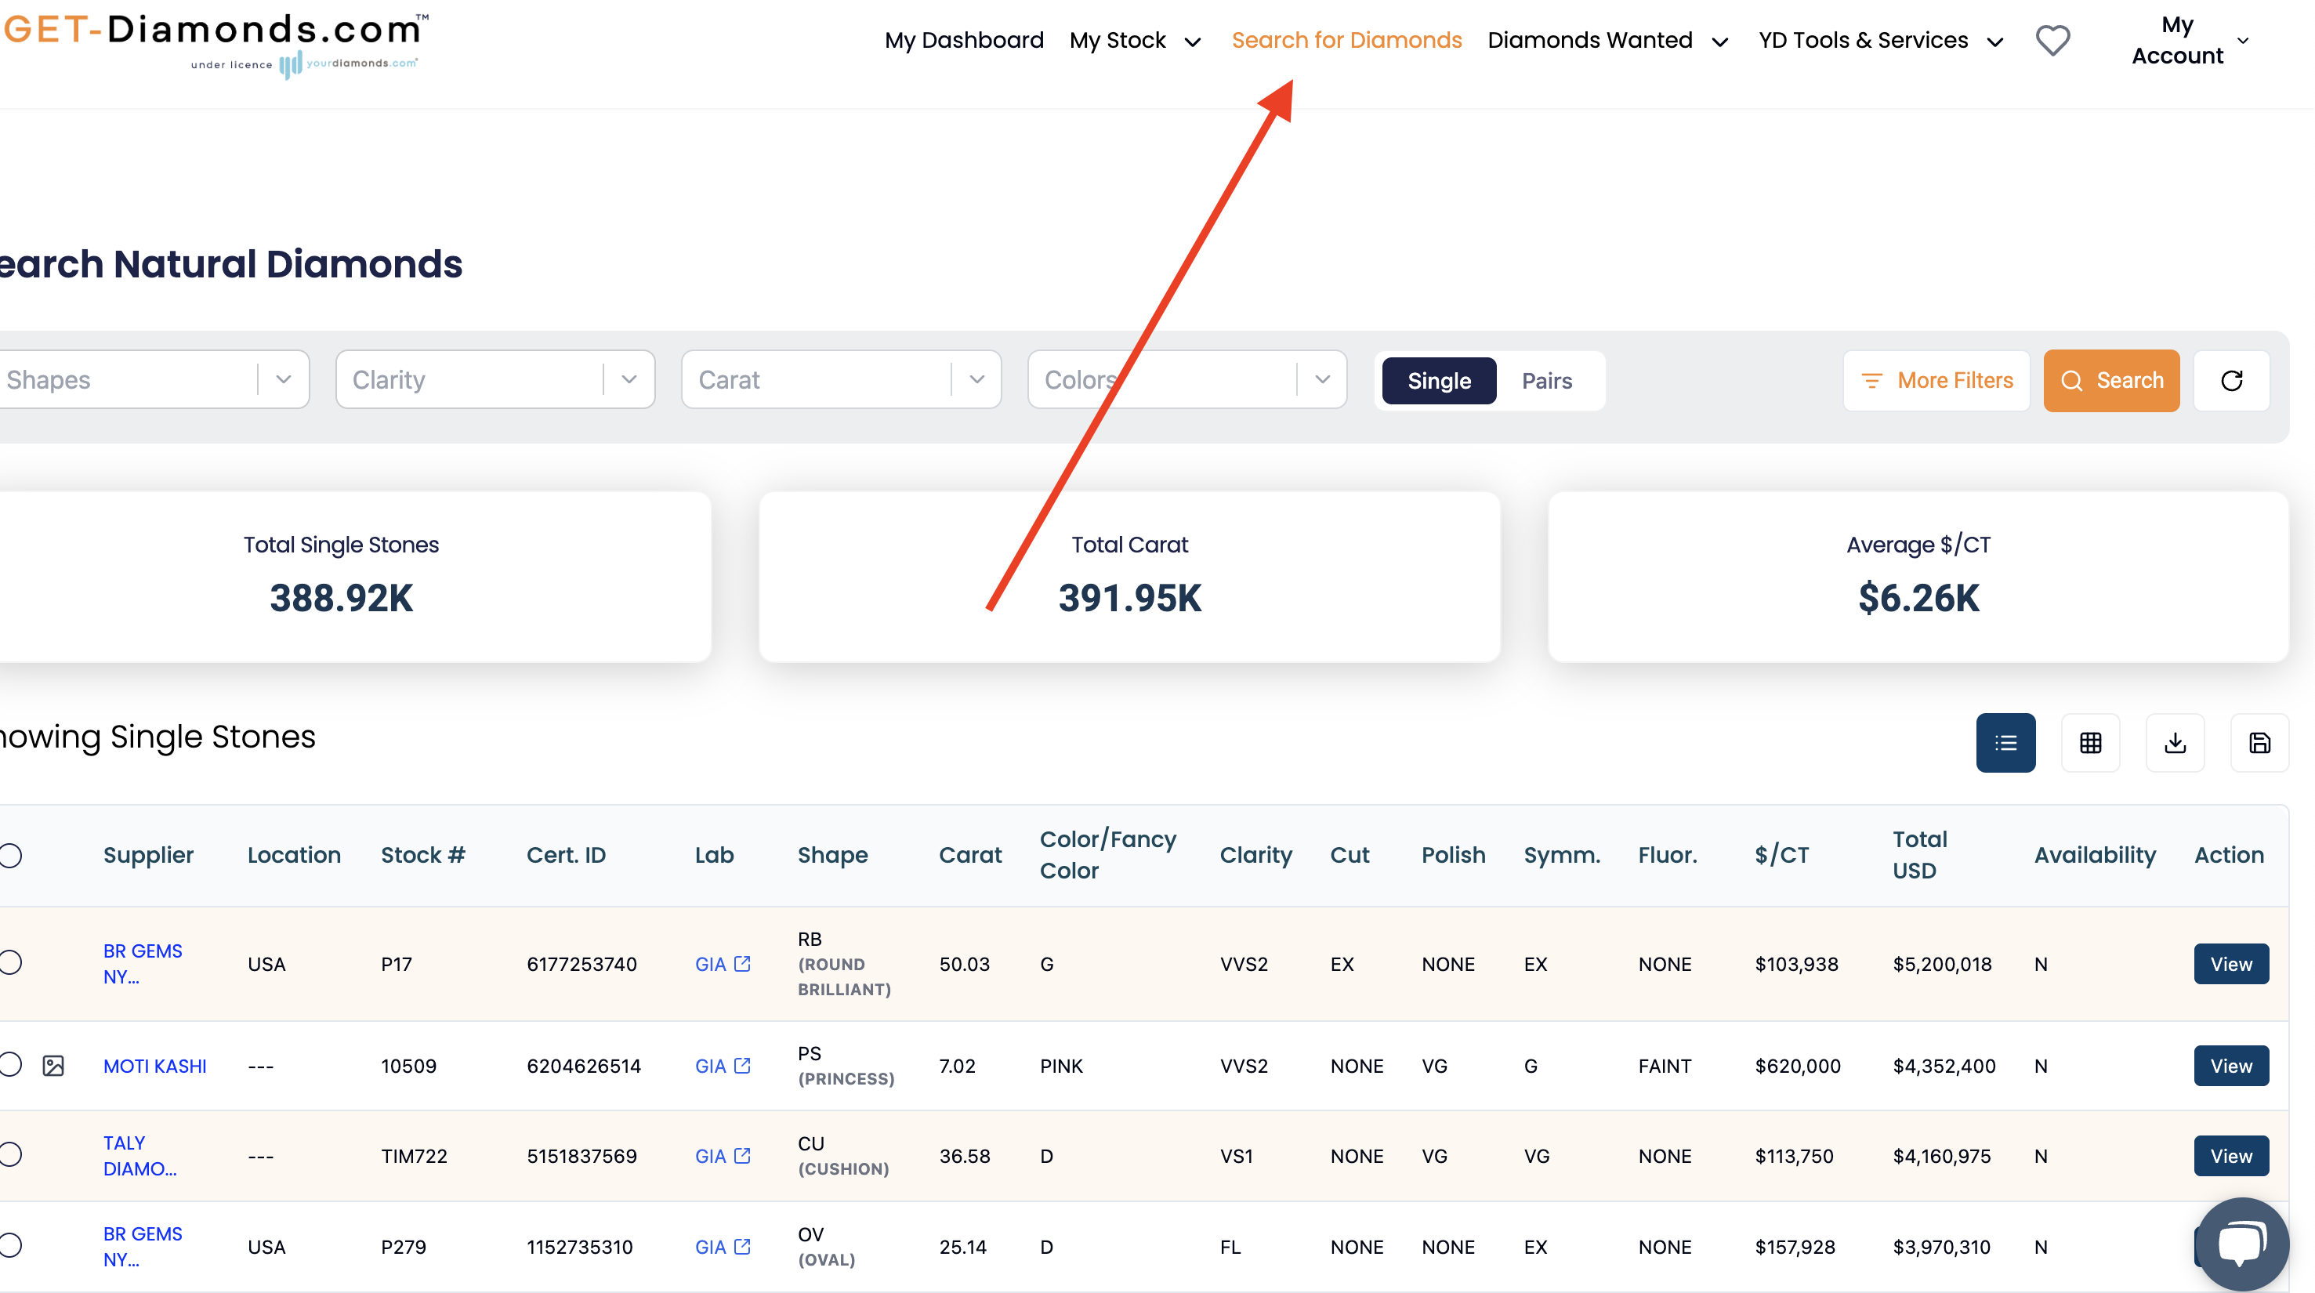Click the Average $/CT $6.26K card
This screenshot has width=2315, height=1293.
point(1918,576)
